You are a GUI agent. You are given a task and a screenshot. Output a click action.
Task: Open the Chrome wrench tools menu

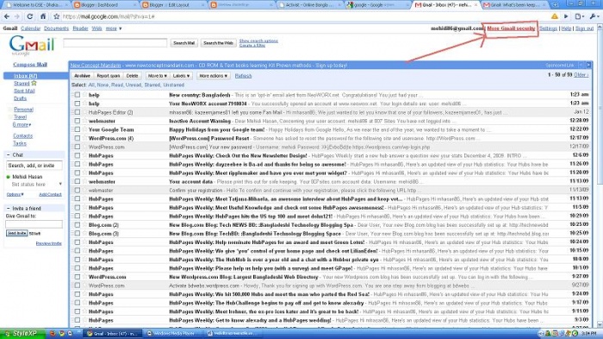click(x=594, y=16)
